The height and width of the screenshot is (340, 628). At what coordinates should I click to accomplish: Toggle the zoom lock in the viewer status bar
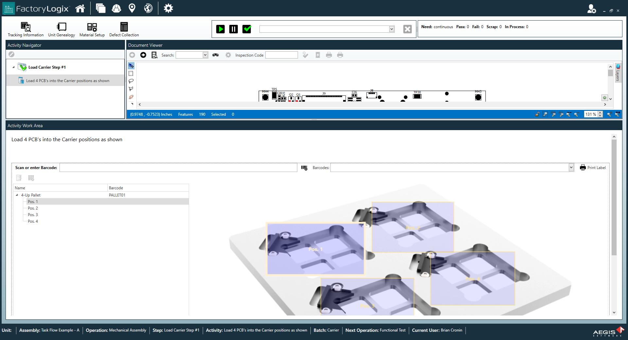tap(537, 115)
